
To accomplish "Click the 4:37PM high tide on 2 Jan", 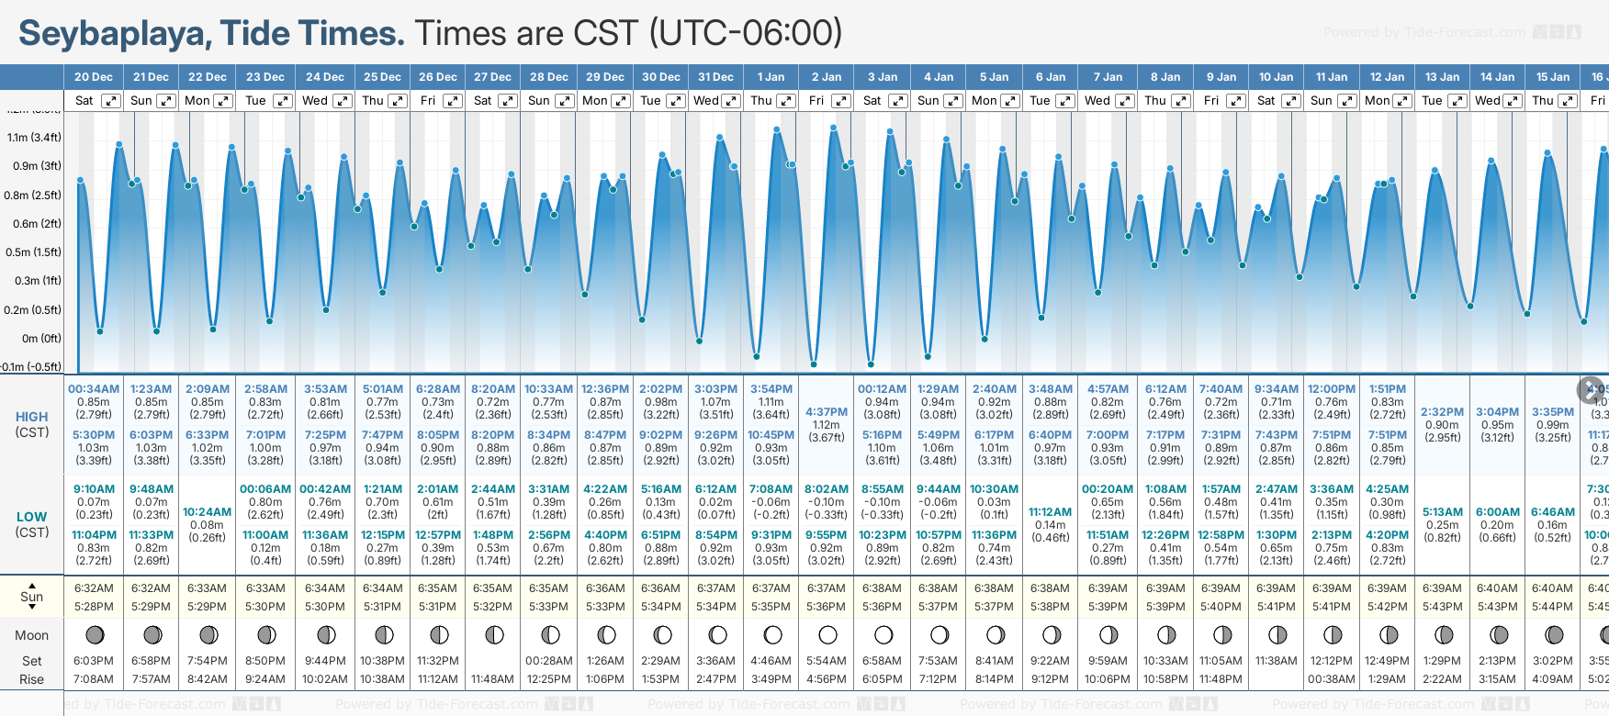I will [827, 412].
